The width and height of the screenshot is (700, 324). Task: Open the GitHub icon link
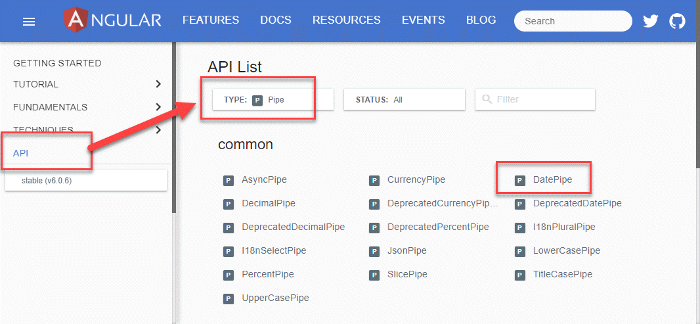(677, 21)
